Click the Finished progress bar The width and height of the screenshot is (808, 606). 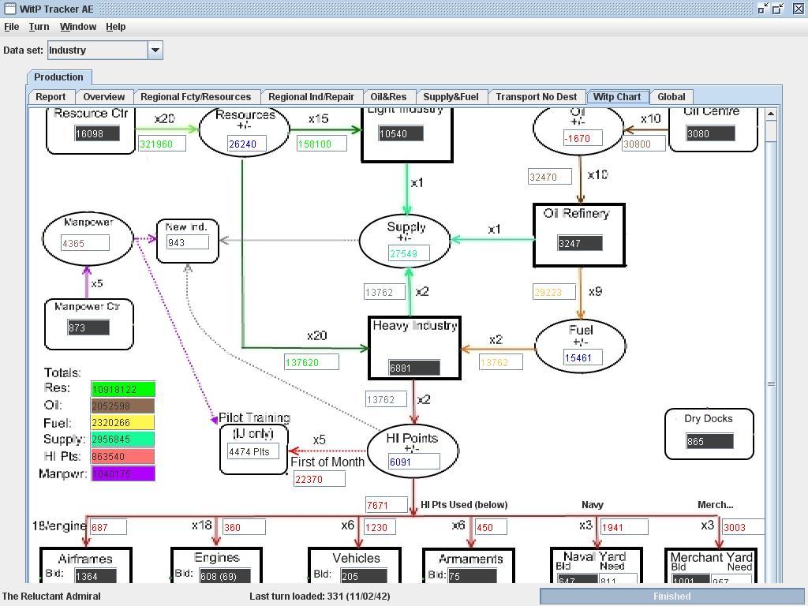[672, 597]
